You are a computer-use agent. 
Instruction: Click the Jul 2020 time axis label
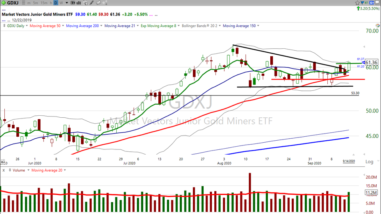tap(129, 163)
